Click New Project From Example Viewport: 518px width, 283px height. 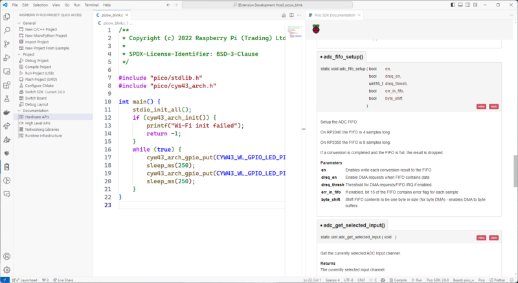click(x=47, y=48)
